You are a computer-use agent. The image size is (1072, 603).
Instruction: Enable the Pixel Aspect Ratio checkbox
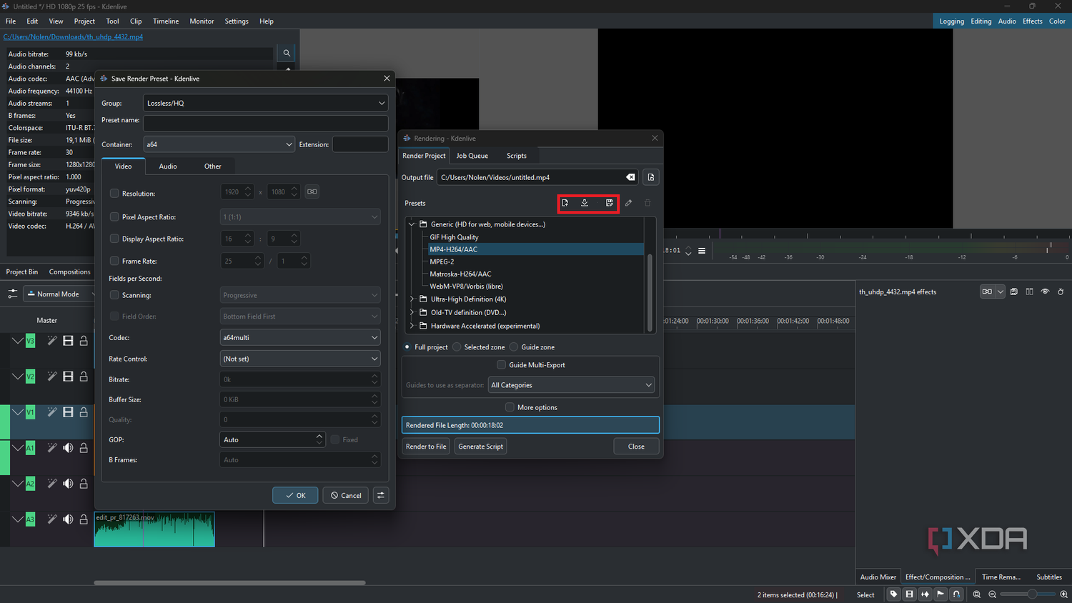(114, 217)
